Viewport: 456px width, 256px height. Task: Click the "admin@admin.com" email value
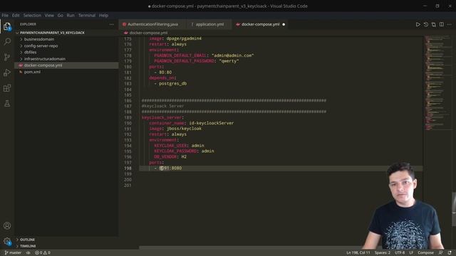pyautogui.click(x=233, y=55)
